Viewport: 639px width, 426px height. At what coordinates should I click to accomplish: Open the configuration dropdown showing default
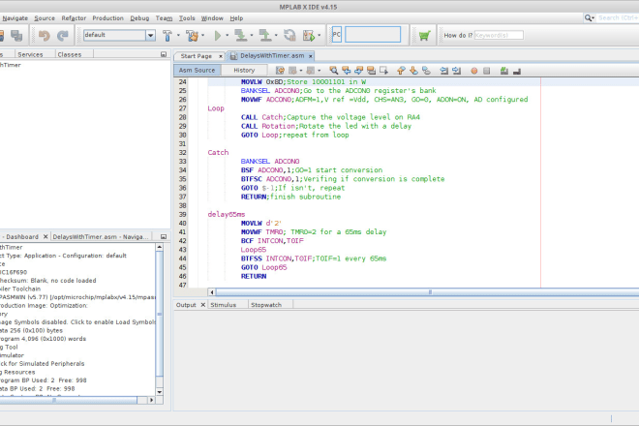[150, 35]
